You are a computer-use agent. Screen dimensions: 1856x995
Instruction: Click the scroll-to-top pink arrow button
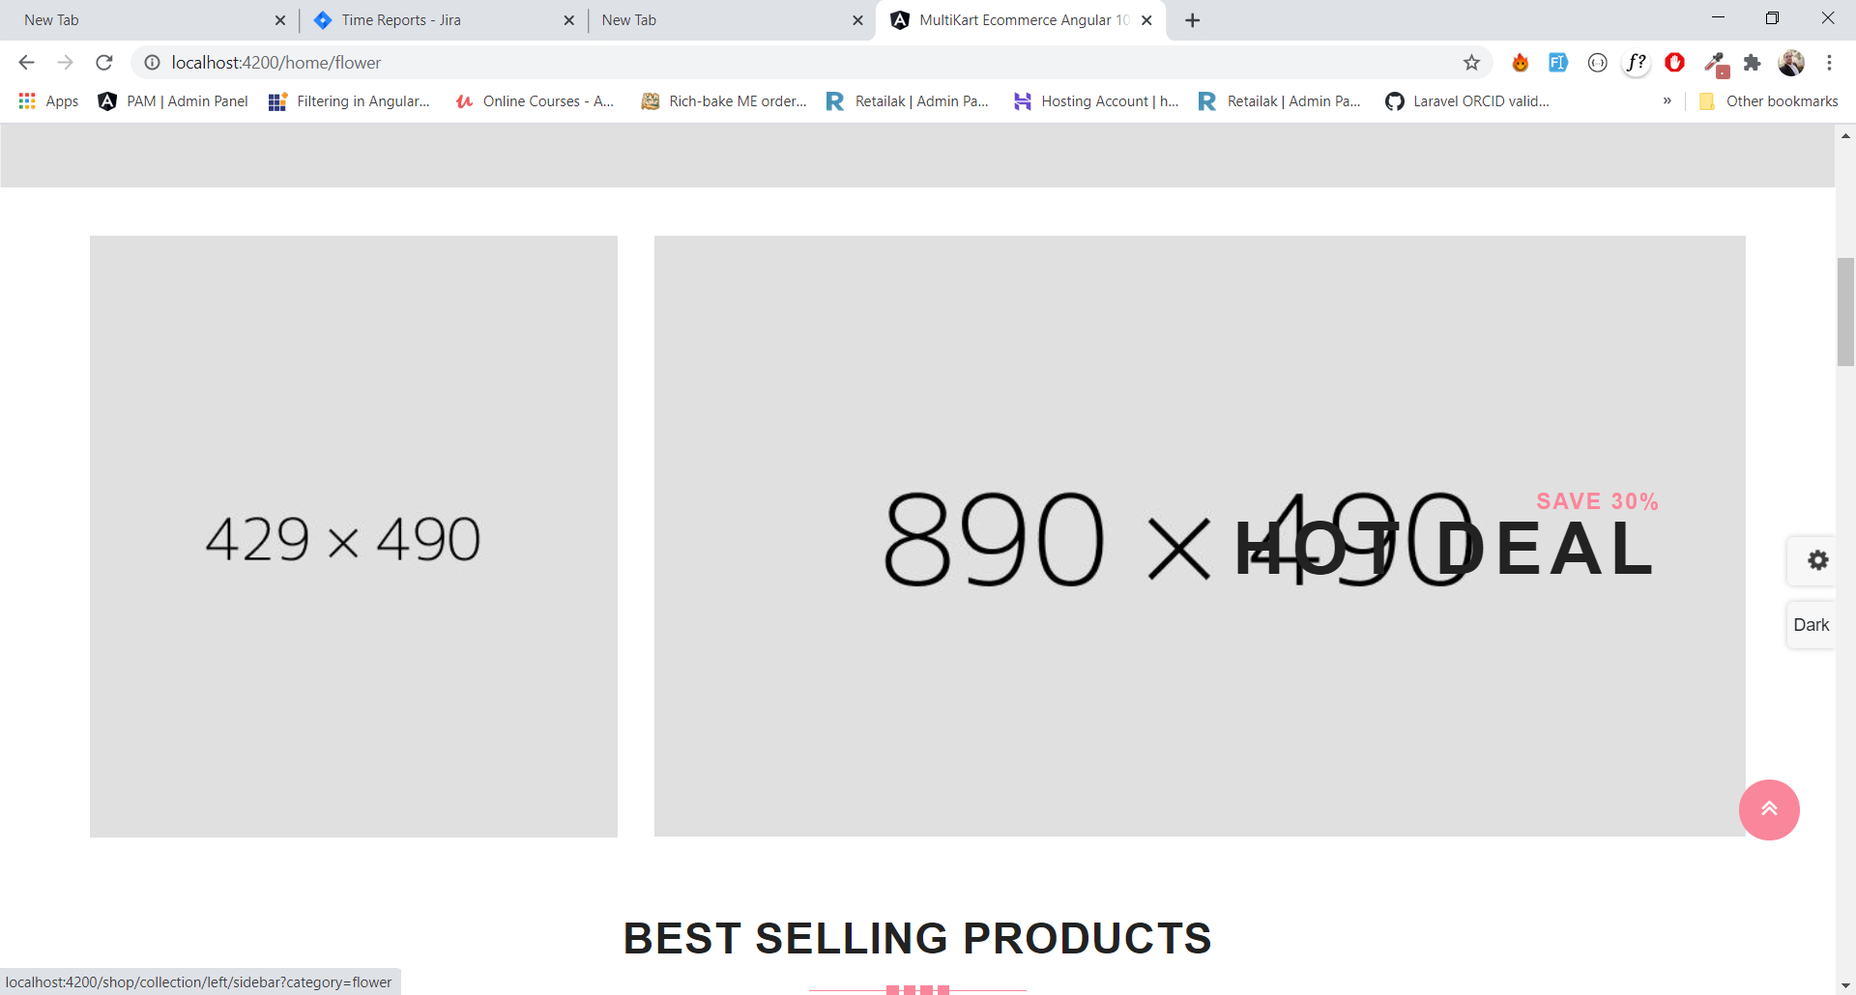point(1768,810)
